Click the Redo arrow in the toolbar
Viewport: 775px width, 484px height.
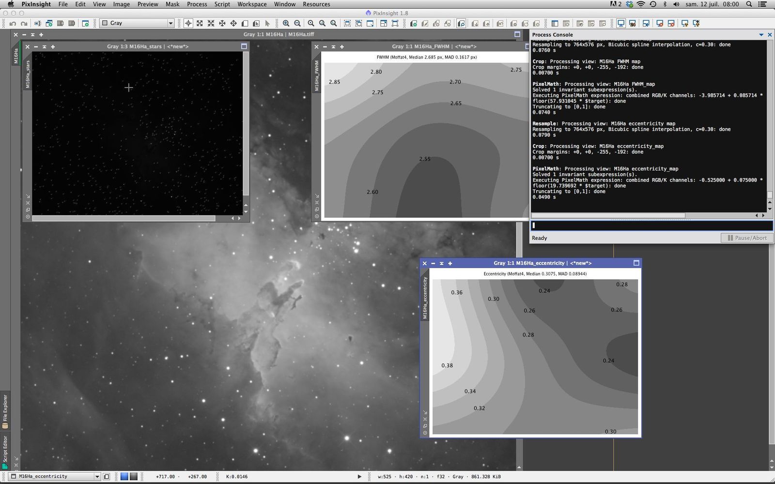(24, 23)
